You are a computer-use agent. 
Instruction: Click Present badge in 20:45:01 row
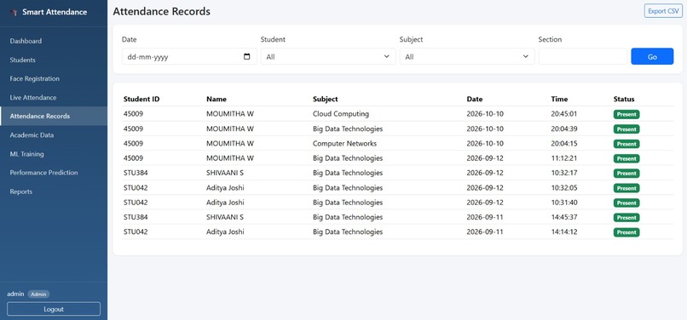click(x=626, y=114)
